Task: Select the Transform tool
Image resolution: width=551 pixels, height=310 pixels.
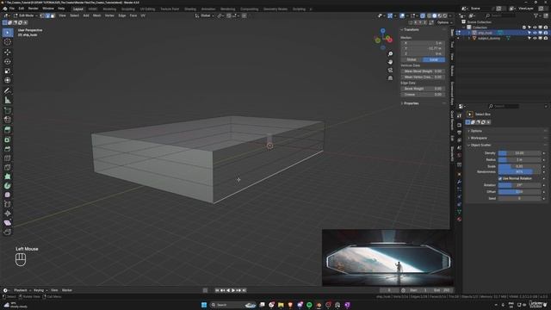Action: (8, 80)
